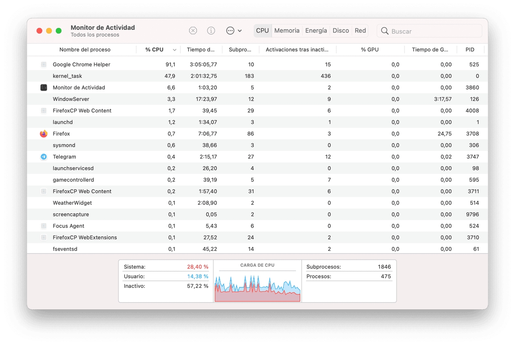Screen dimensions: 515x345
Task: Click the Google Chrome Helper icon
Action: tap(44, 64)
